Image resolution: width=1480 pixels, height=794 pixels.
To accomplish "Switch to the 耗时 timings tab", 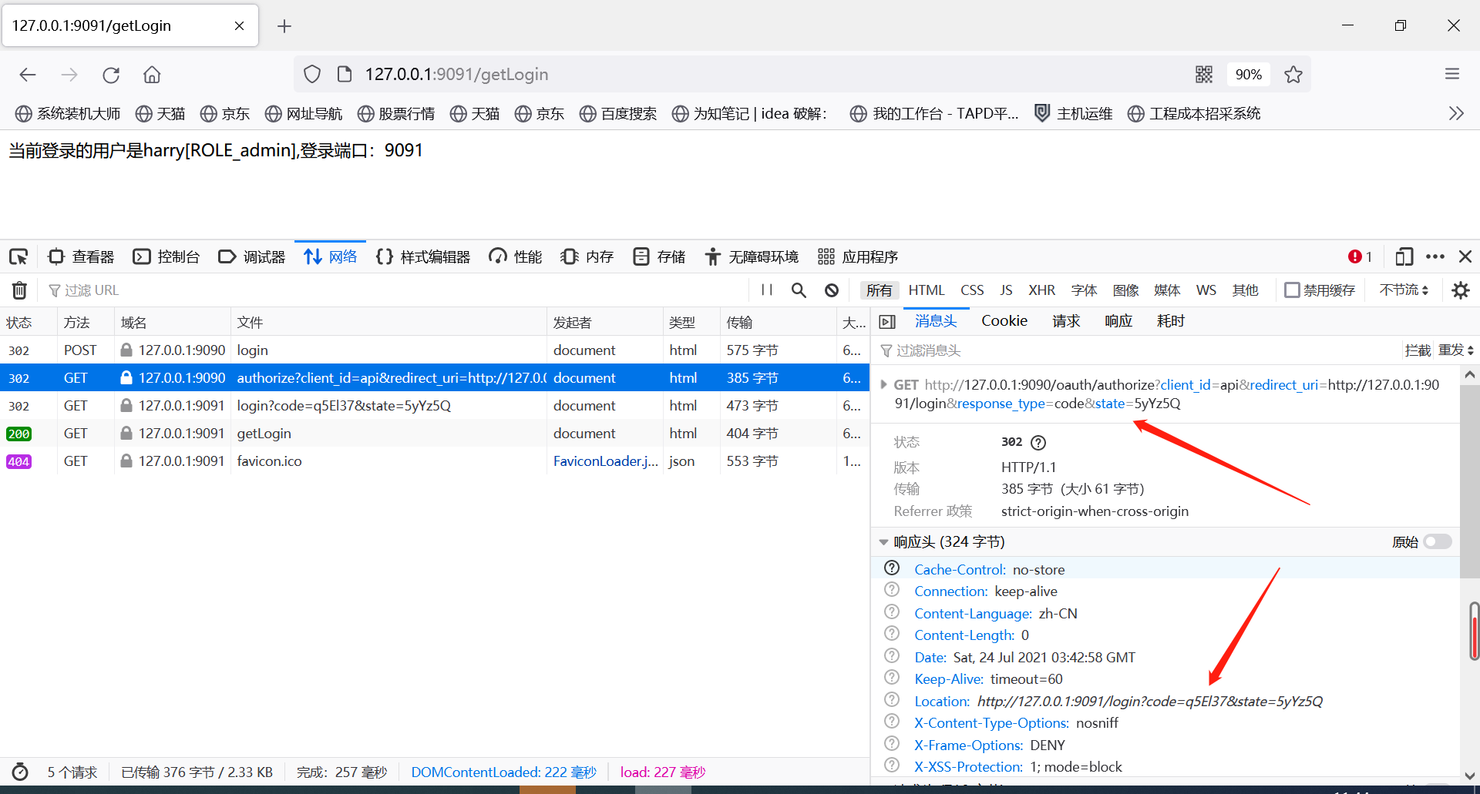I will coord(1170,321).
